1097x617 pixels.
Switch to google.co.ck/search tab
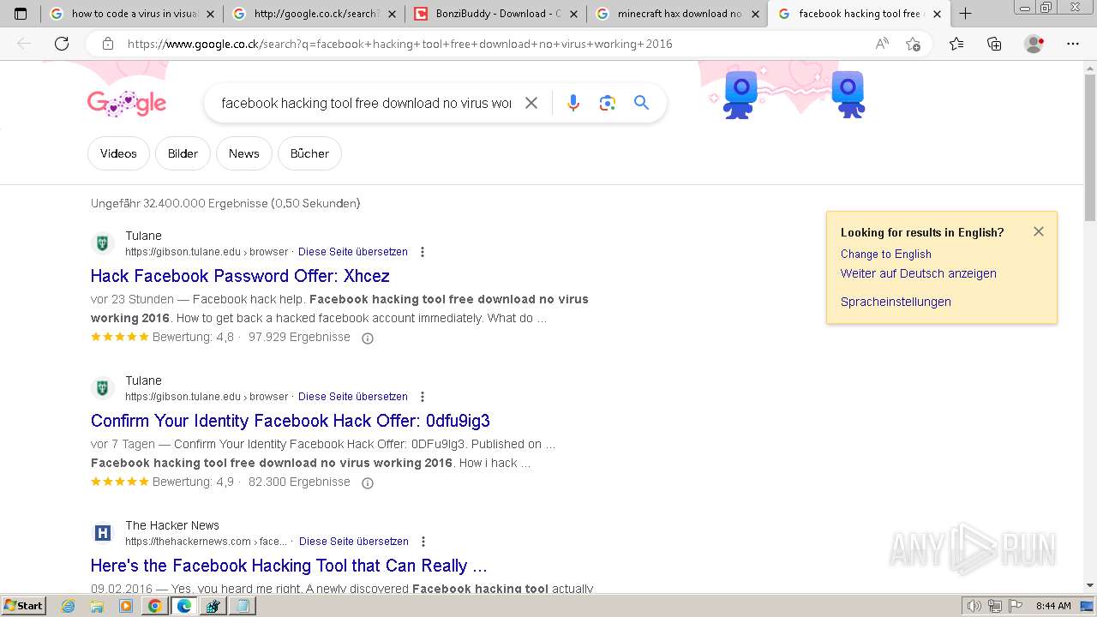click(x=315, y=14)
